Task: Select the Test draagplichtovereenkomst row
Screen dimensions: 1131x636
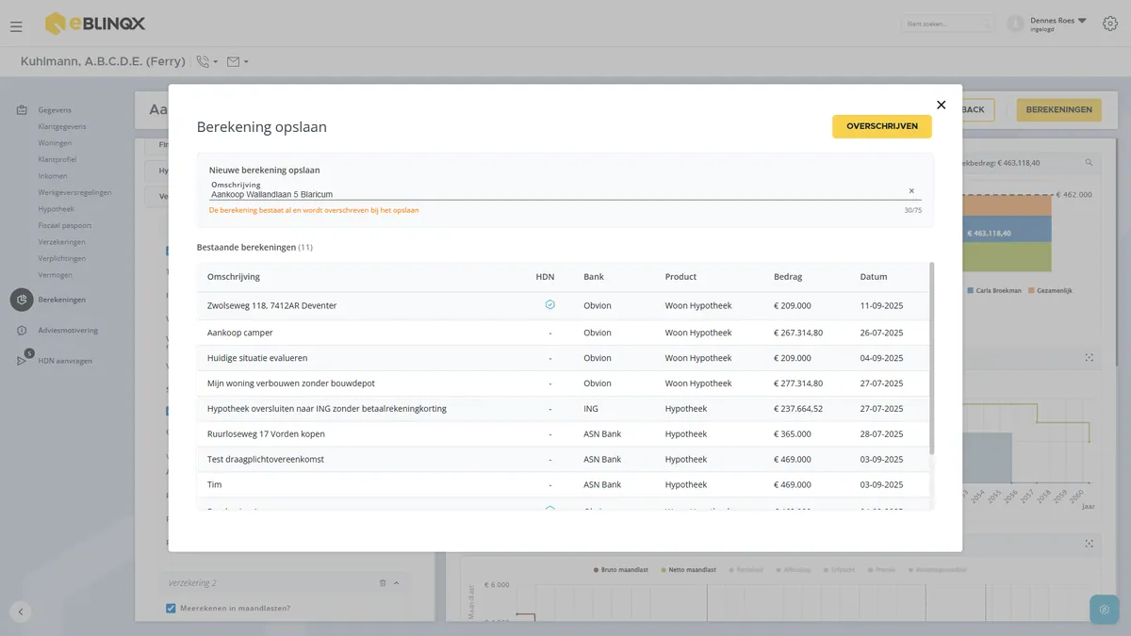Action: click(563, 460)
